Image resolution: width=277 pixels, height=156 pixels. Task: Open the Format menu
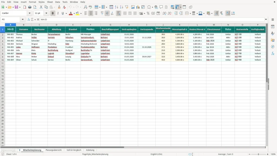[32, 2]
